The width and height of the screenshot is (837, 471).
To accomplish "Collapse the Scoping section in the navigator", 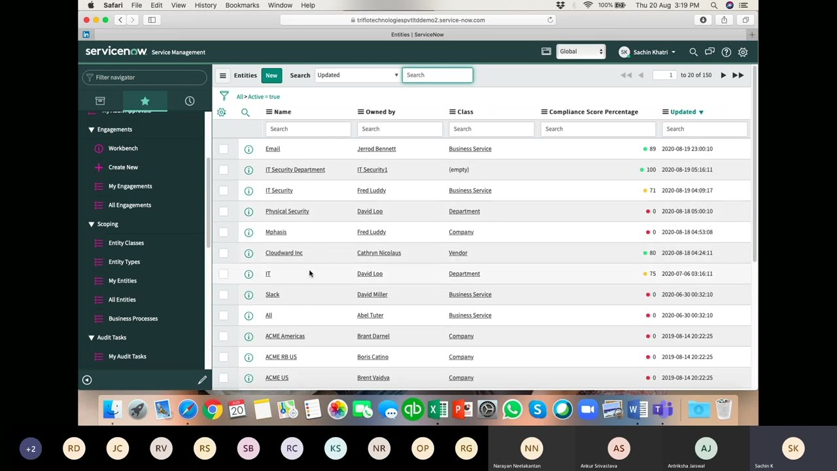I will tap(92, 224).
